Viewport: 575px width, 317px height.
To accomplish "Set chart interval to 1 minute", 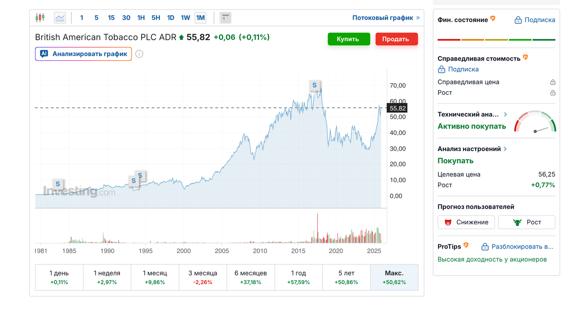I will 81,18.
